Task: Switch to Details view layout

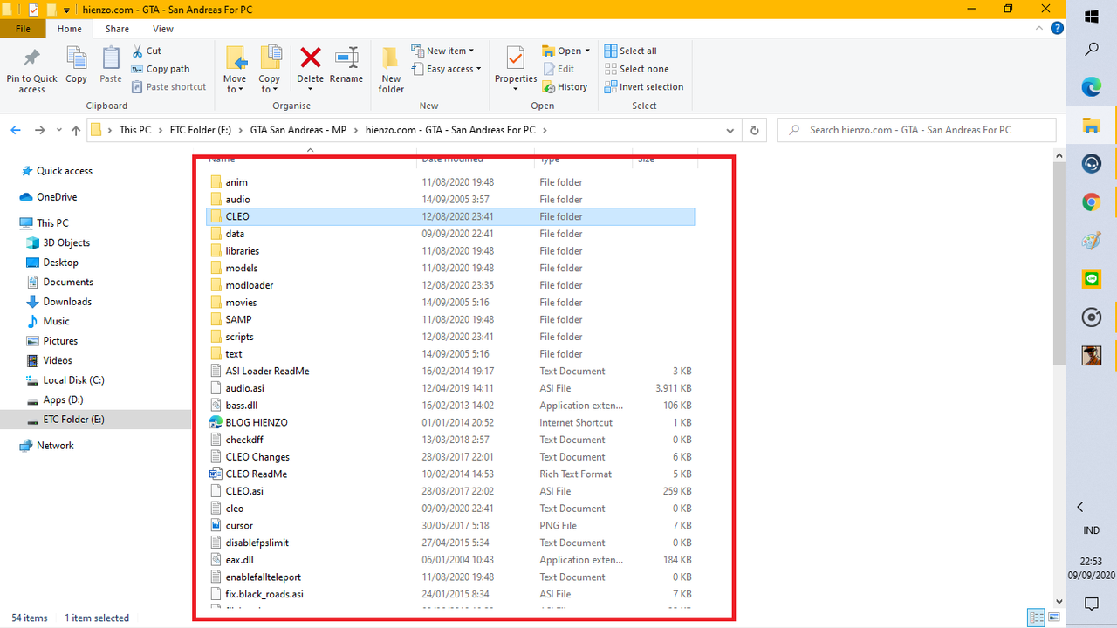Action: click(x=1036, y=618)
